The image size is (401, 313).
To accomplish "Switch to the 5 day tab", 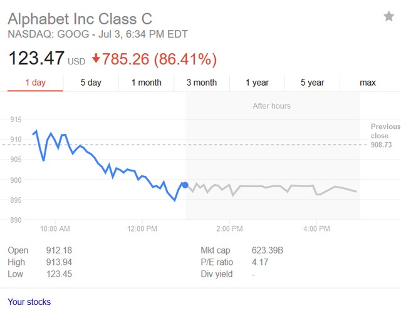I will click(91, 83).
